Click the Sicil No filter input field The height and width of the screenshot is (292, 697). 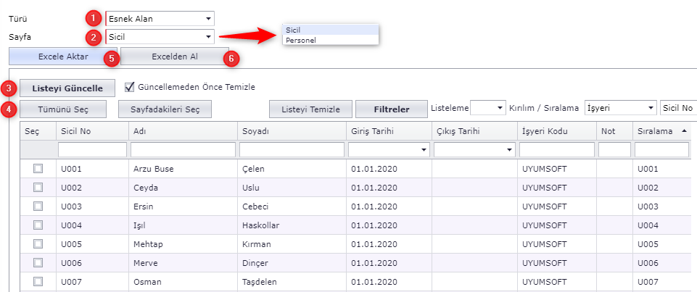(x=92, y=150)
